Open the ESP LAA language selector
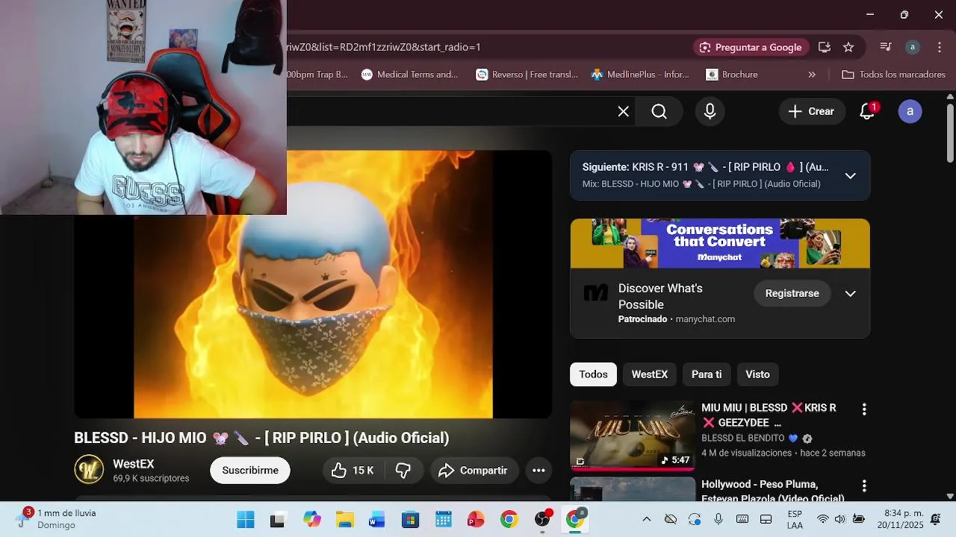 (795, 520)
